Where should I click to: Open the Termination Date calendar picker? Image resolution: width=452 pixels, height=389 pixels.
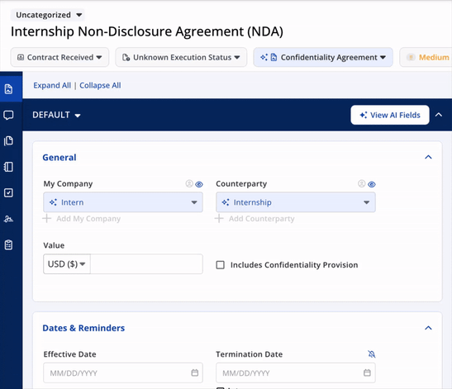[x=367, y=372]
